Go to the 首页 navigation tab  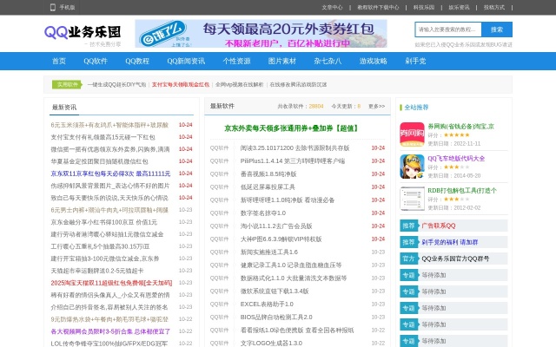coord(59,61)
